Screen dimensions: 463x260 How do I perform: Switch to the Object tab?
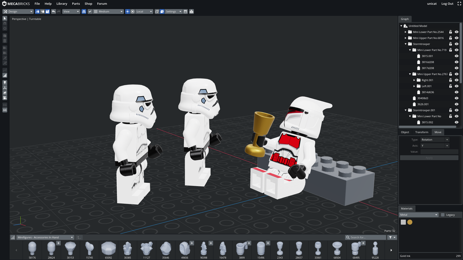click(405, 132)
